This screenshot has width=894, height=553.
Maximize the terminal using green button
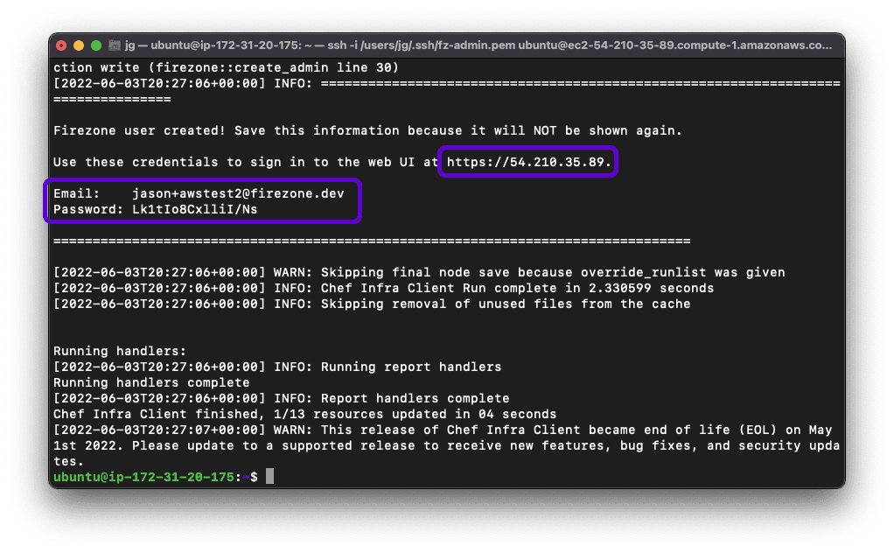tap(95, 45)
